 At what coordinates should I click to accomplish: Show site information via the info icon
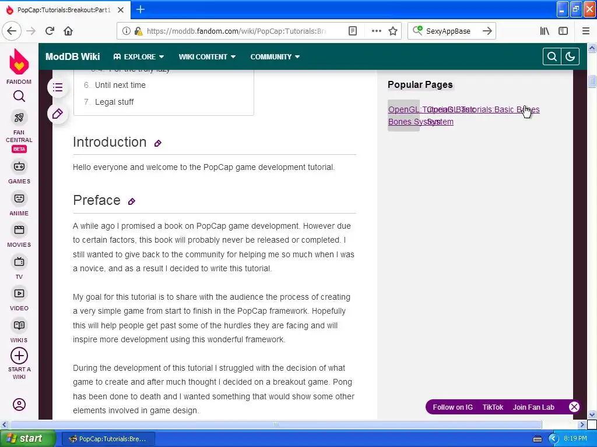[126, 31]
